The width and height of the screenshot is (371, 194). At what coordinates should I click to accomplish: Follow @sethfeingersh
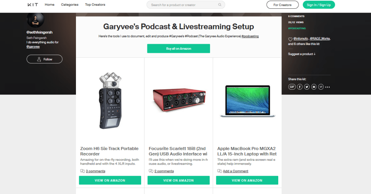tap(44, 59)
